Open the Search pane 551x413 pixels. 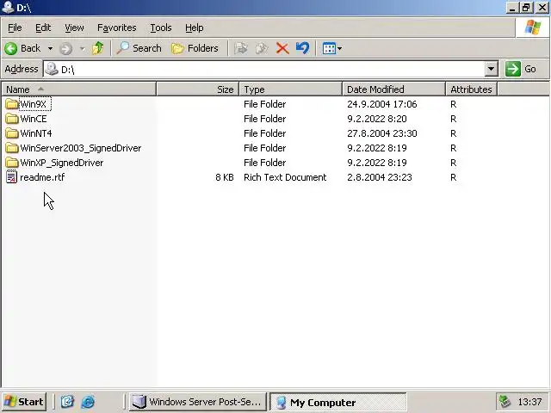pos(139,48)
